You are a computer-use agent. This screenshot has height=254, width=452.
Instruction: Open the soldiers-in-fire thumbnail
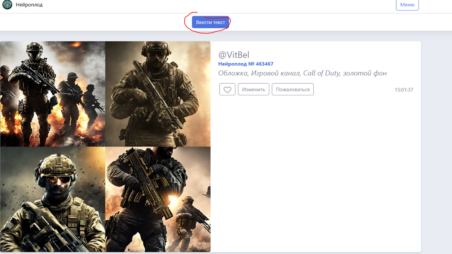(x=53, y=94)
